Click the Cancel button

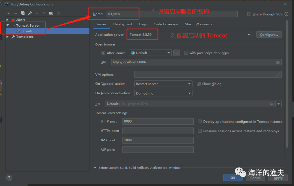[255, 178]
